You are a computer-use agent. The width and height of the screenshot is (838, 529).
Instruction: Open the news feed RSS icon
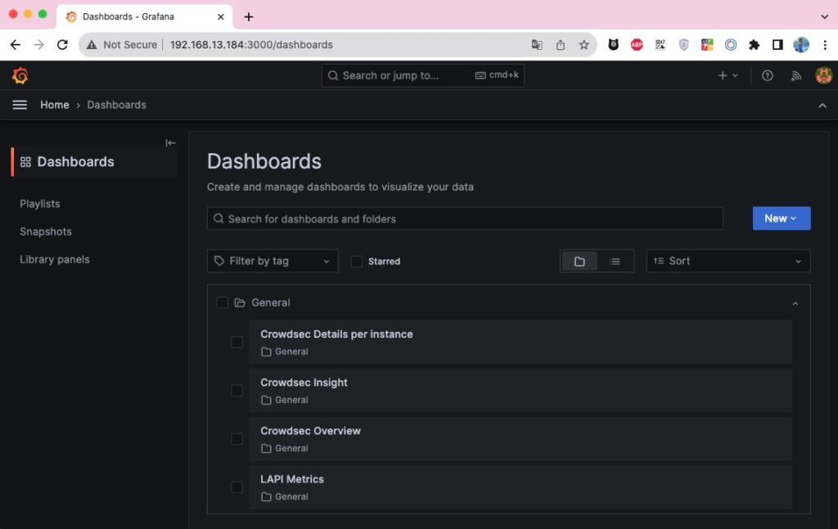point(796,76)
